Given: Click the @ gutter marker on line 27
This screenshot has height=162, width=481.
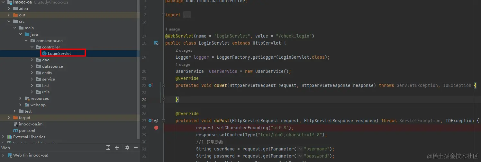Looking at the screenshot, I should 156,121.
